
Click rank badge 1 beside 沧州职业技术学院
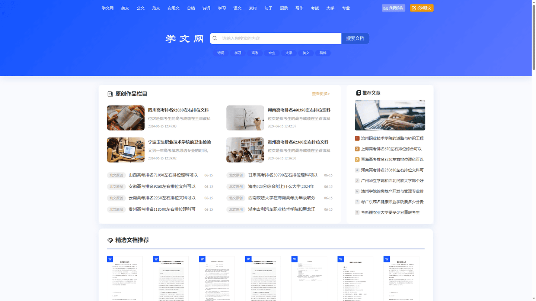pos(357,138)
